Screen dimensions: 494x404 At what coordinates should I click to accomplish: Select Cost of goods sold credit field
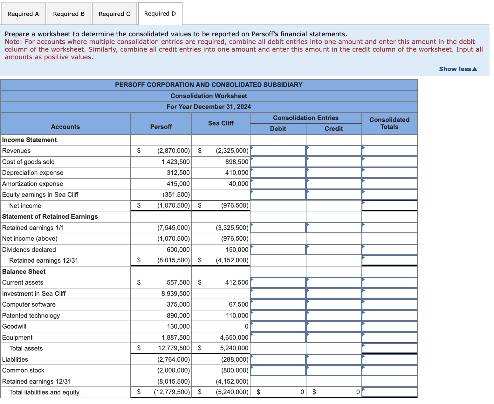334,162
